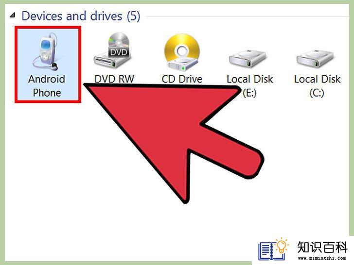354x265 pixels.
Task: Collapse the Devices and drives group triangle
Action: 13,16
